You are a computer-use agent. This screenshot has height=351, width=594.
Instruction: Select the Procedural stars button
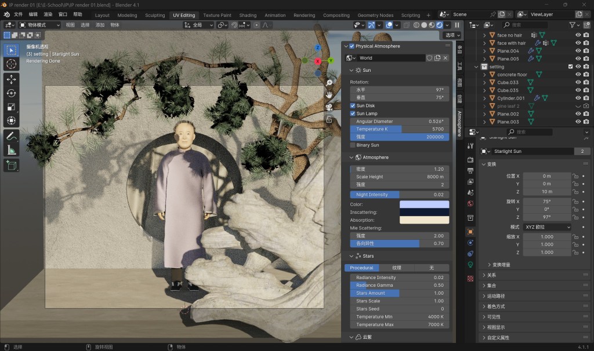(361, 268)
